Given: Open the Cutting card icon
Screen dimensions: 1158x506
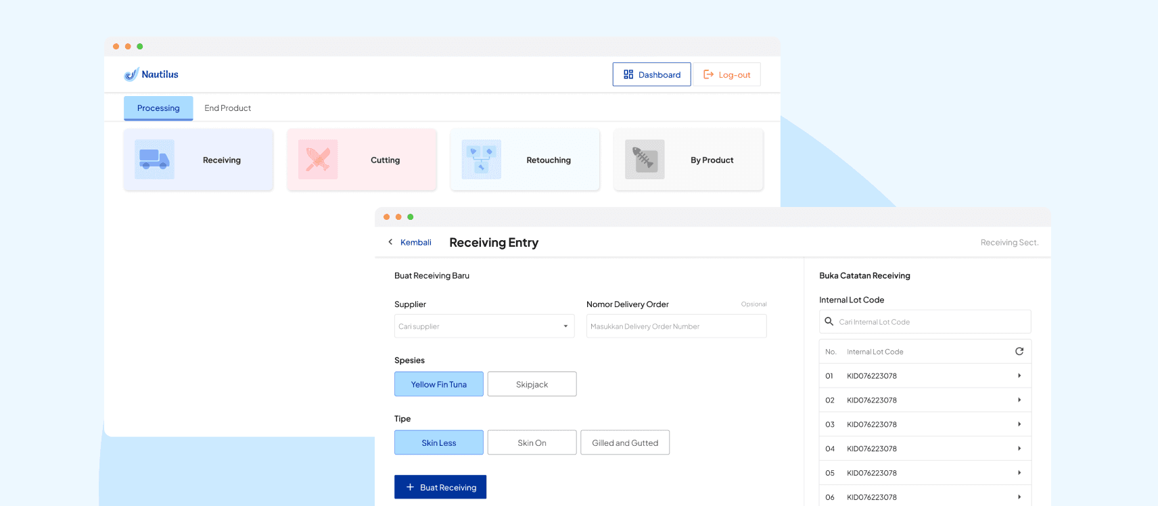Looking at the screenshot, I should coord(318,160).
